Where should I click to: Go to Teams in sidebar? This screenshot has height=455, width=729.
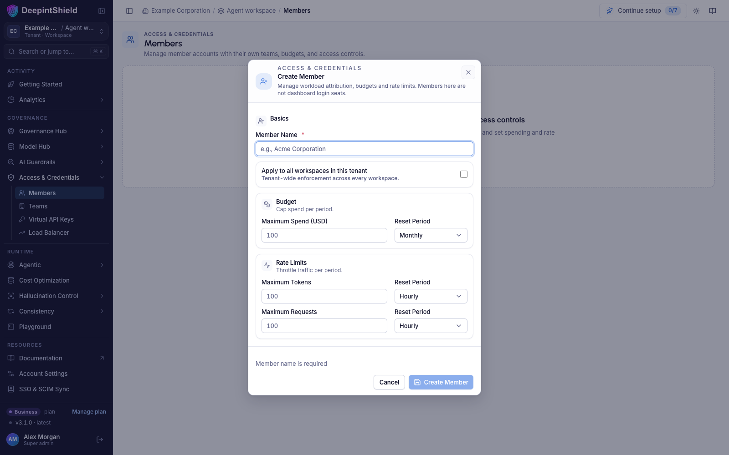[60, 206]
